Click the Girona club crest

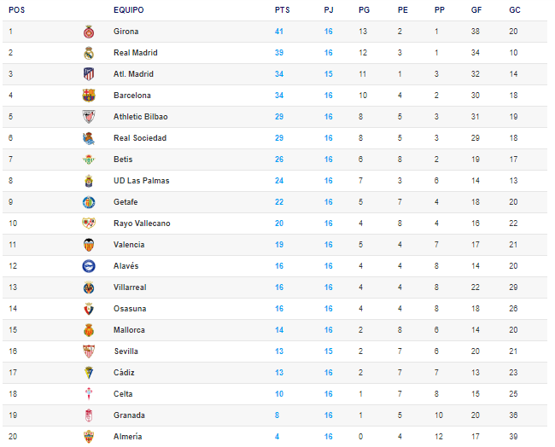tap(89, 32)
